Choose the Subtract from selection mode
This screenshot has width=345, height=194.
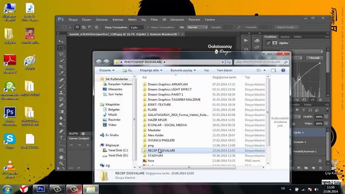pos(90,27)
